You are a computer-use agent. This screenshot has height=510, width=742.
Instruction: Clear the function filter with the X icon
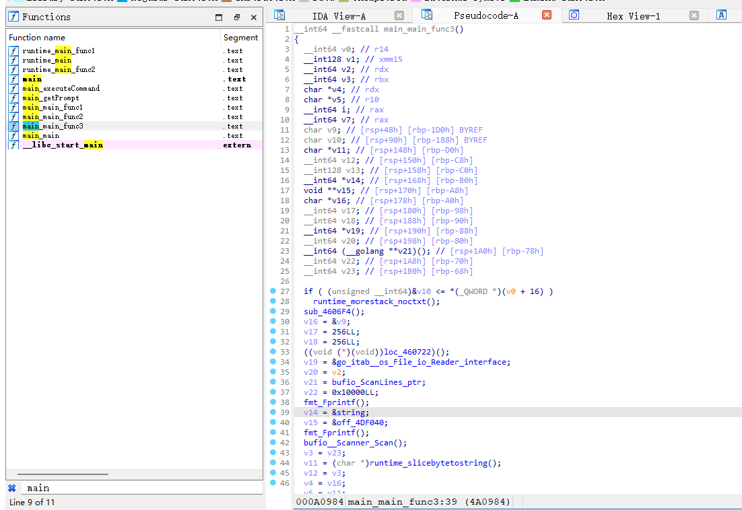click(x=12, y=488)
